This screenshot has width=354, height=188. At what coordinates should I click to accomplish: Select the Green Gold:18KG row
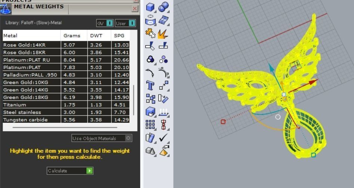click(66, 97)
